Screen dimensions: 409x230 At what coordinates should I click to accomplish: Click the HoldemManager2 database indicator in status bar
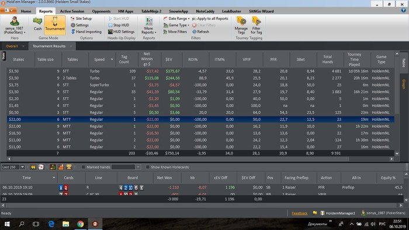point(338,213)
